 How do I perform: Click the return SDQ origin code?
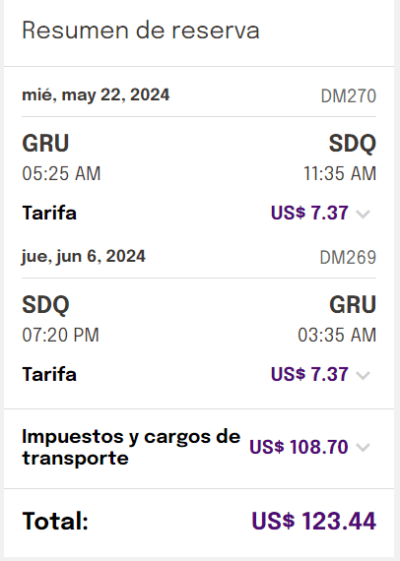pyautogui.click(x=45, y=305)
